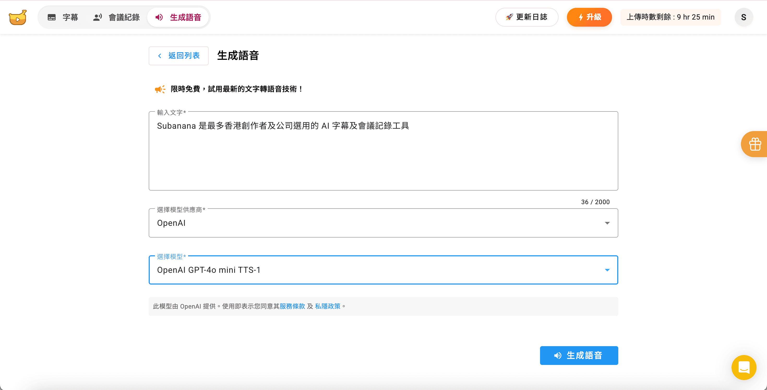Click the 上傳時數剩餘 remaining hours badge
Image resolution: width=767 pixels, height=390 pixels.
(670, 17)
